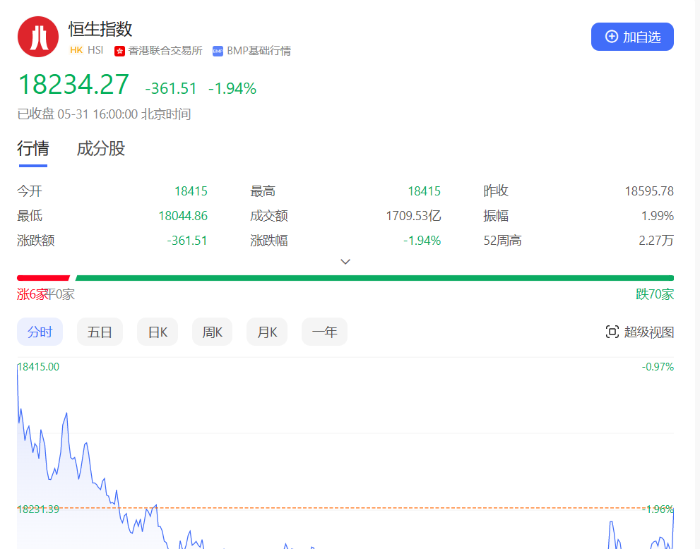Switch to the 成分股 tab
Viewport: 700px width, 549px height.
point(101,148)
